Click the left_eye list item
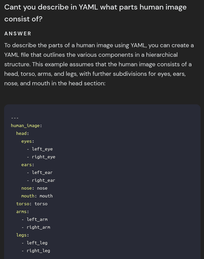Viewport: 204px width, 259px height. (40, 149)
